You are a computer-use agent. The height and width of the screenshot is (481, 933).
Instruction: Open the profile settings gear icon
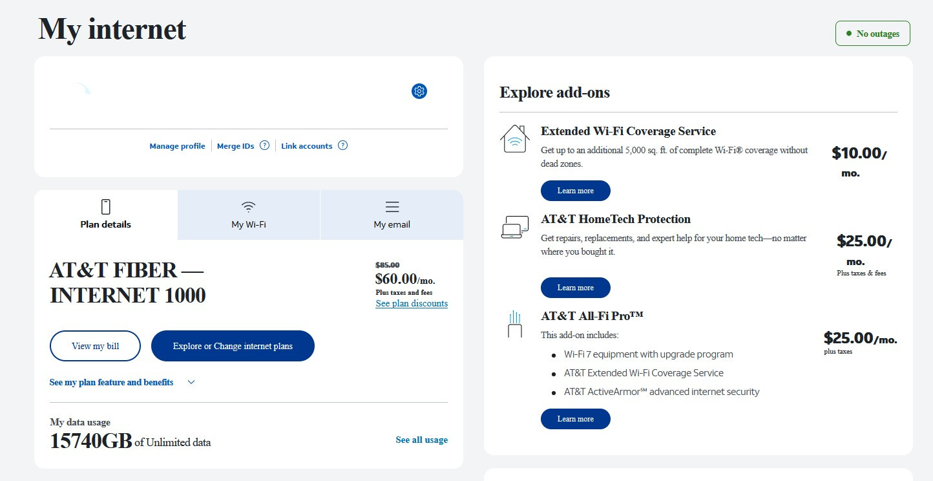[x=419, y=91]
